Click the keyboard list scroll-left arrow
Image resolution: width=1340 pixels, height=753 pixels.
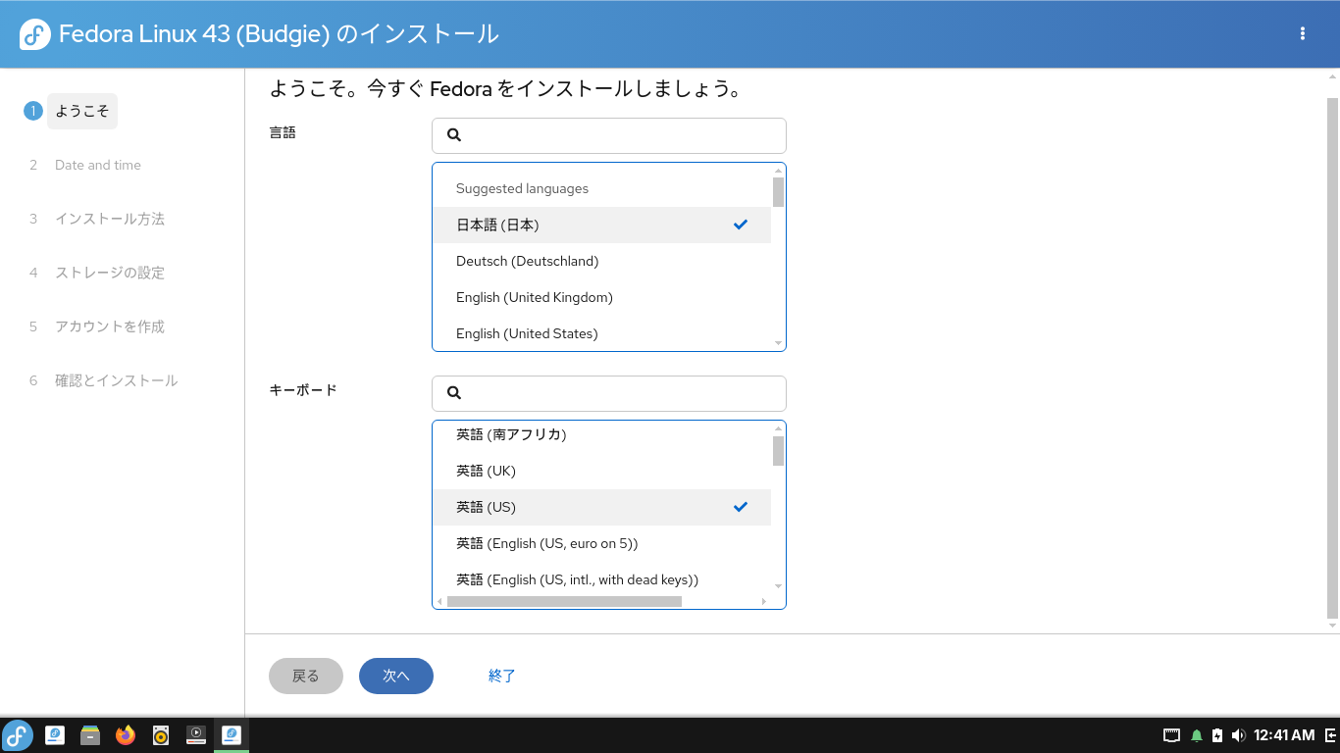tap(439, 601)
